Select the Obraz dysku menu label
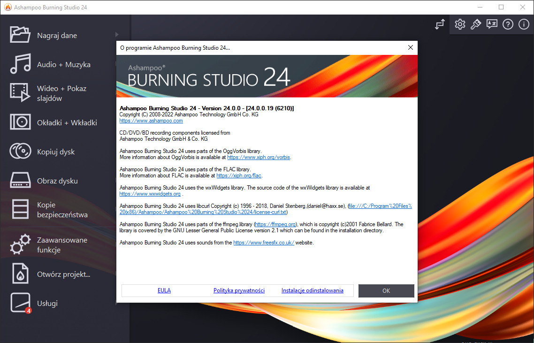The height and width of the screenshot is (343, 534). (x=57, y=181)
